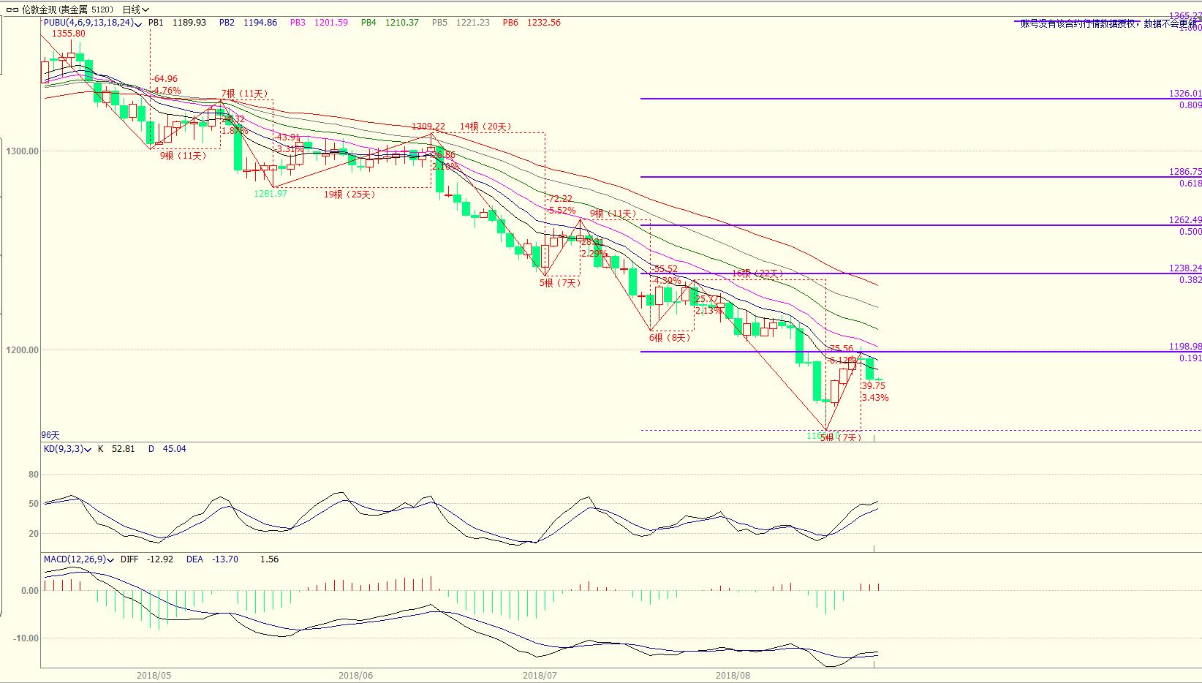1202x683 pixels.
Task: Click the 19根（25天） swing annotation
Action: coord(349,195)
